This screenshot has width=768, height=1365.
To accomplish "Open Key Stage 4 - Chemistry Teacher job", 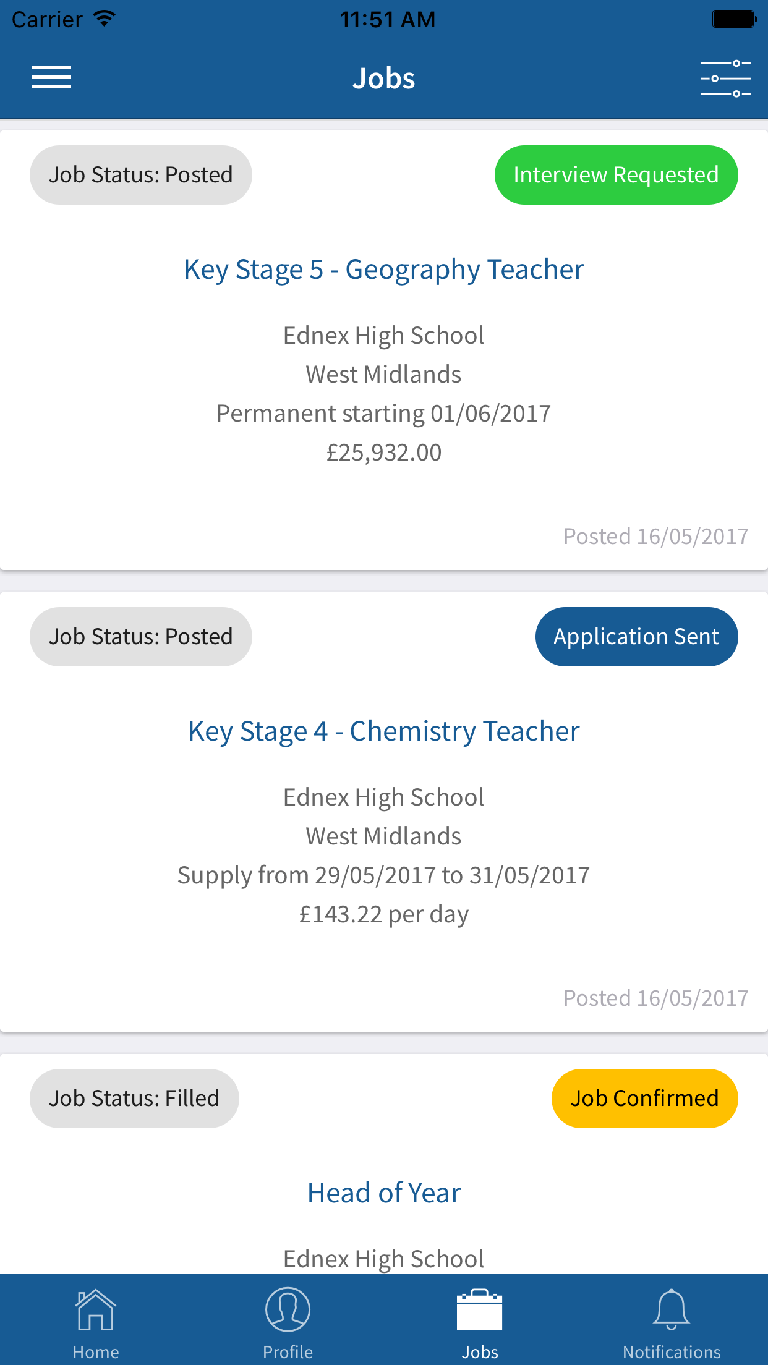I will pyautogui.click(x=384, y=731).
